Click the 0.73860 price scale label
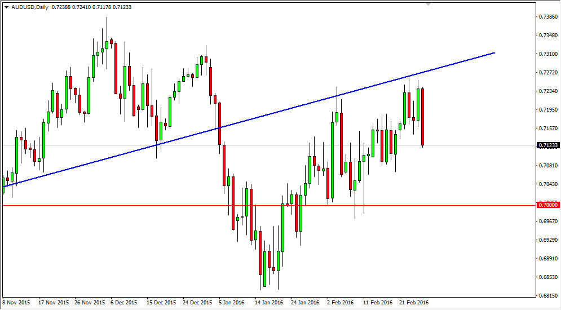Viewport: 561px width, 310px height. pyautogui.click(x=549, y=17)
